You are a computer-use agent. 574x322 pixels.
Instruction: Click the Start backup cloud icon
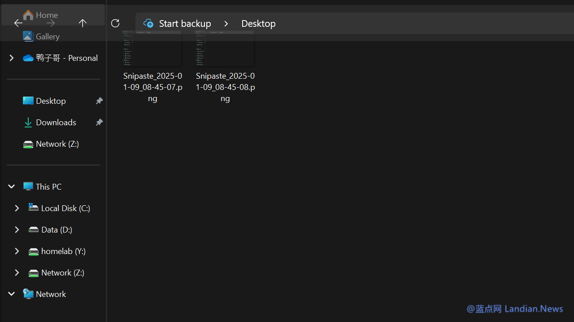pyautogui.click(x=148, y=23)
